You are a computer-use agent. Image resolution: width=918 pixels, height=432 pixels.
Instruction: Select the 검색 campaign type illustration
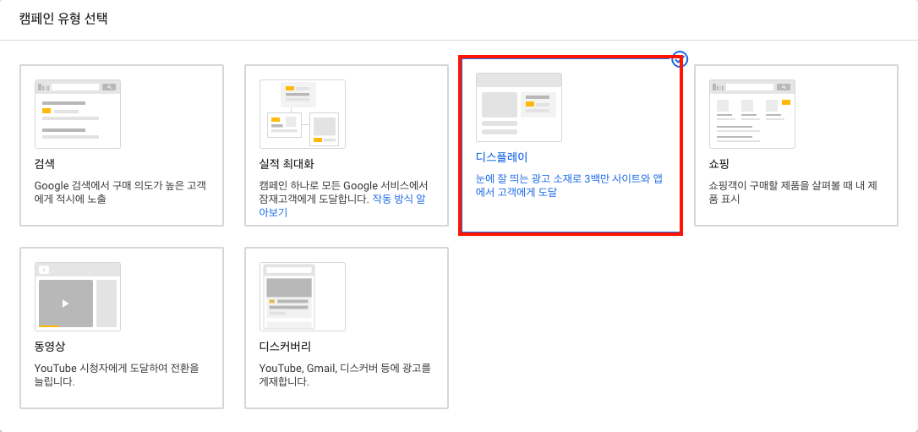click(x=78, y=114)
